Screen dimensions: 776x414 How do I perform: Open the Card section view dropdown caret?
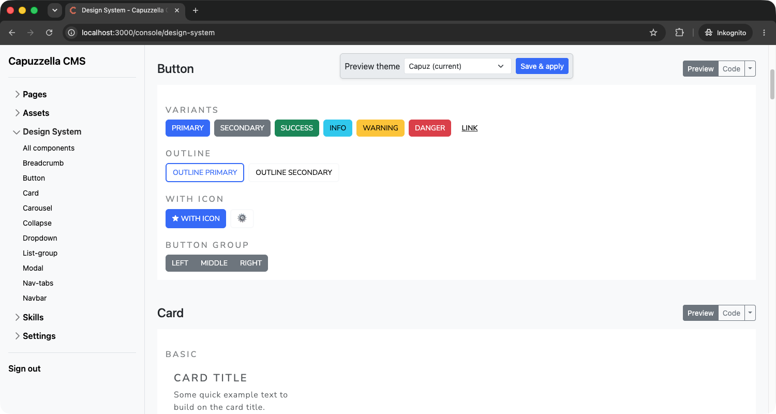(x=750, y=313)
